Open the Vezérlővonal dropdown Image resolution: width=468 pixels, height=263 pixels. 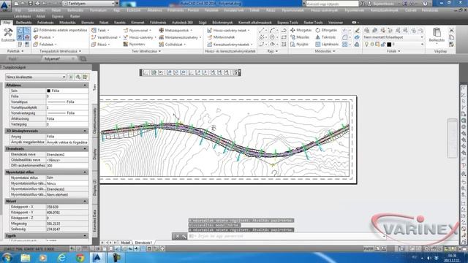(x=106, y=37)
